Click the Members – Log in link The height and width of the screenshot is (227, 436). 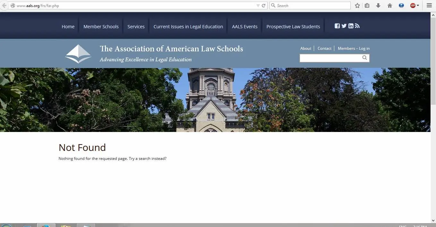click(354, 48)
